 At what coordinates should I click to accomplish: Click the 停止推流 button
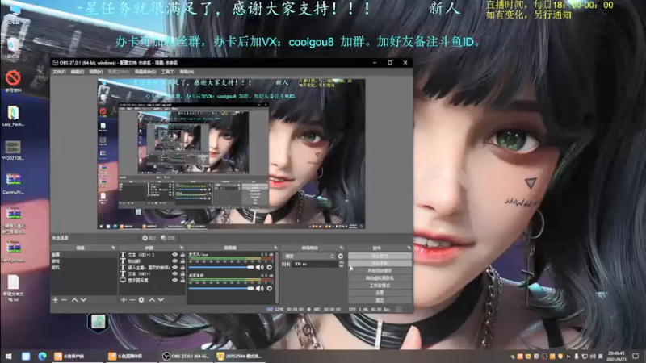(380, 256)
